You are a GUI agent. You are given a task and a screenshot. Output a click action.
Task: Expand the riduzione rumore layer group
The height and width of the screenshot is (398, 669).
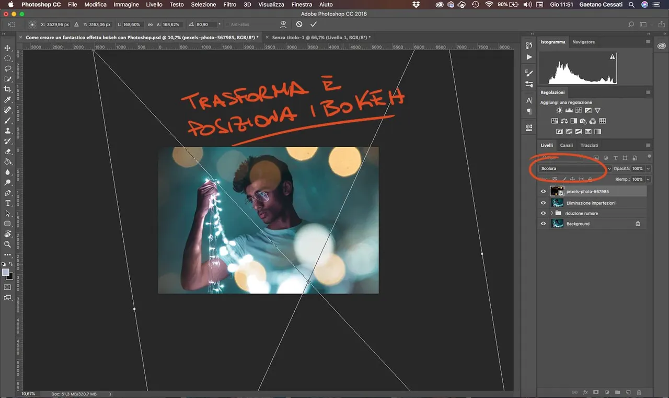(x=552, y=214)
